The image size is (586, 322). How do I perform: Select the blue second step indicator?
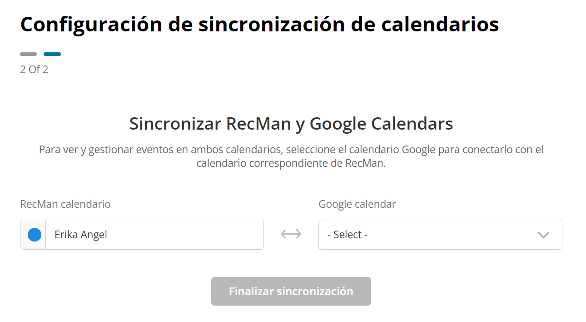pos(52,54)
